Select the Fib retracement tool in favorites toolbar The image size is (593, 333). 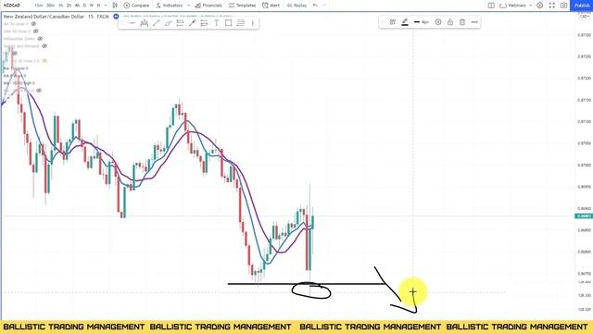click(241, 23)
